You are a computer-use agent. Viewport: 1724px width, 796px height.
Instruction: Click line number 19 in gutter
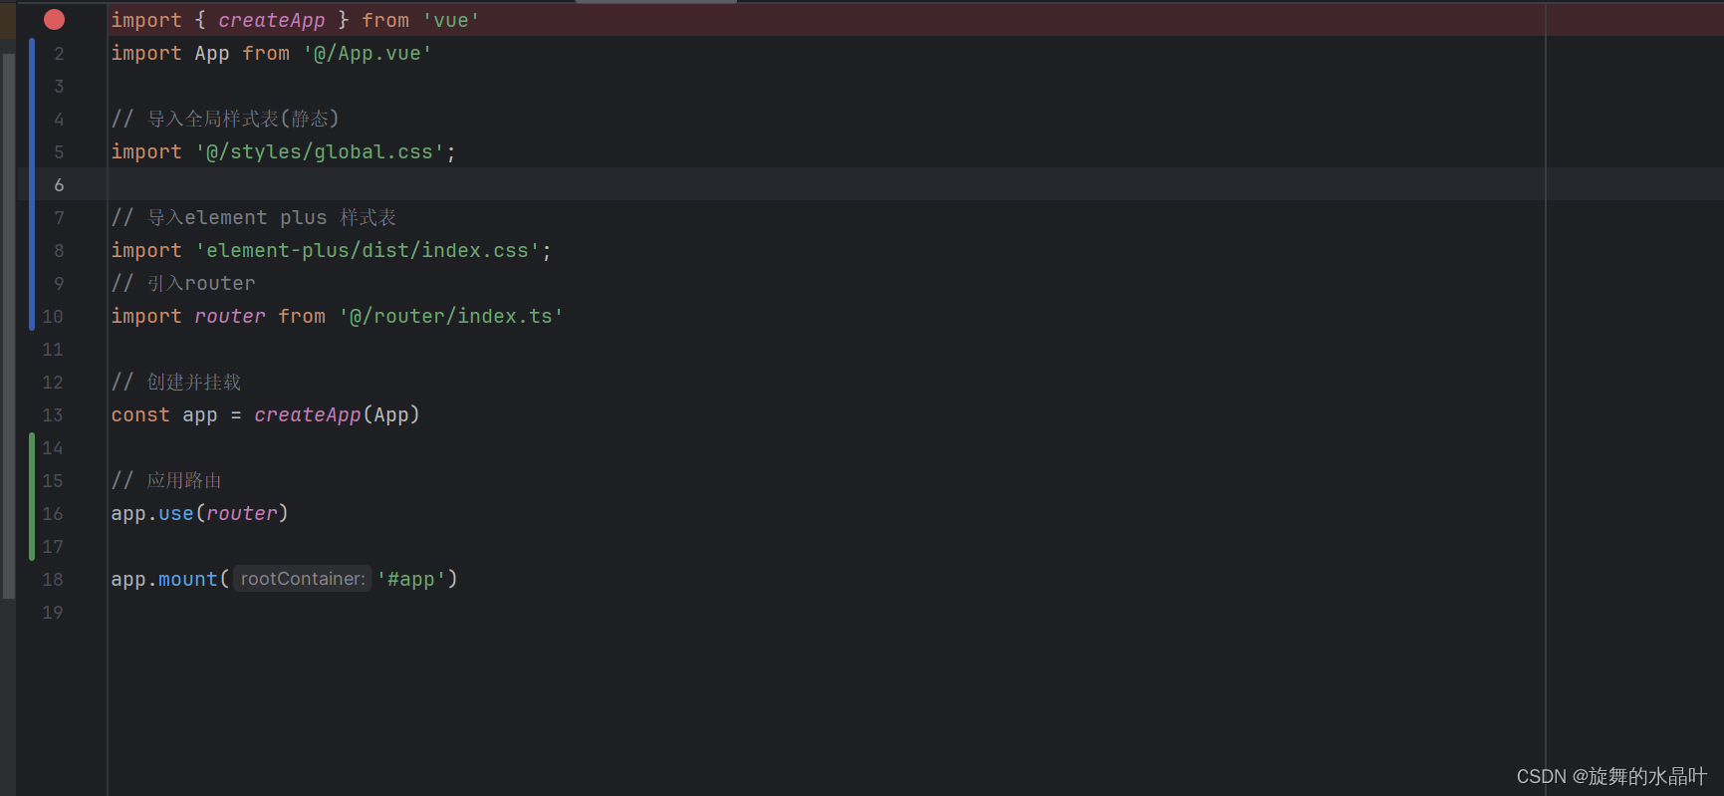pyautogui.click(x=53, y=612)
